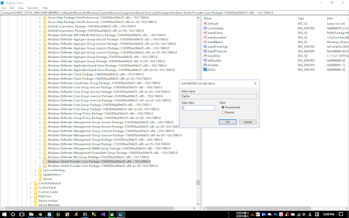Image resolution: width=349 pixels, height=218 pixels.
Task: Expand the Controls Folder key
Action: click(31, 192)
